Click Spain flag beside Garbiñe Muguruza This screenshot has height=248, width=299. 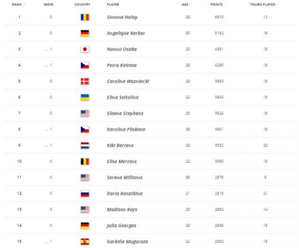pos(85,242)
